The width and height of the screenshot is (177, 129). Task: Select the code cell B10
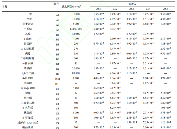pos(58,79)
